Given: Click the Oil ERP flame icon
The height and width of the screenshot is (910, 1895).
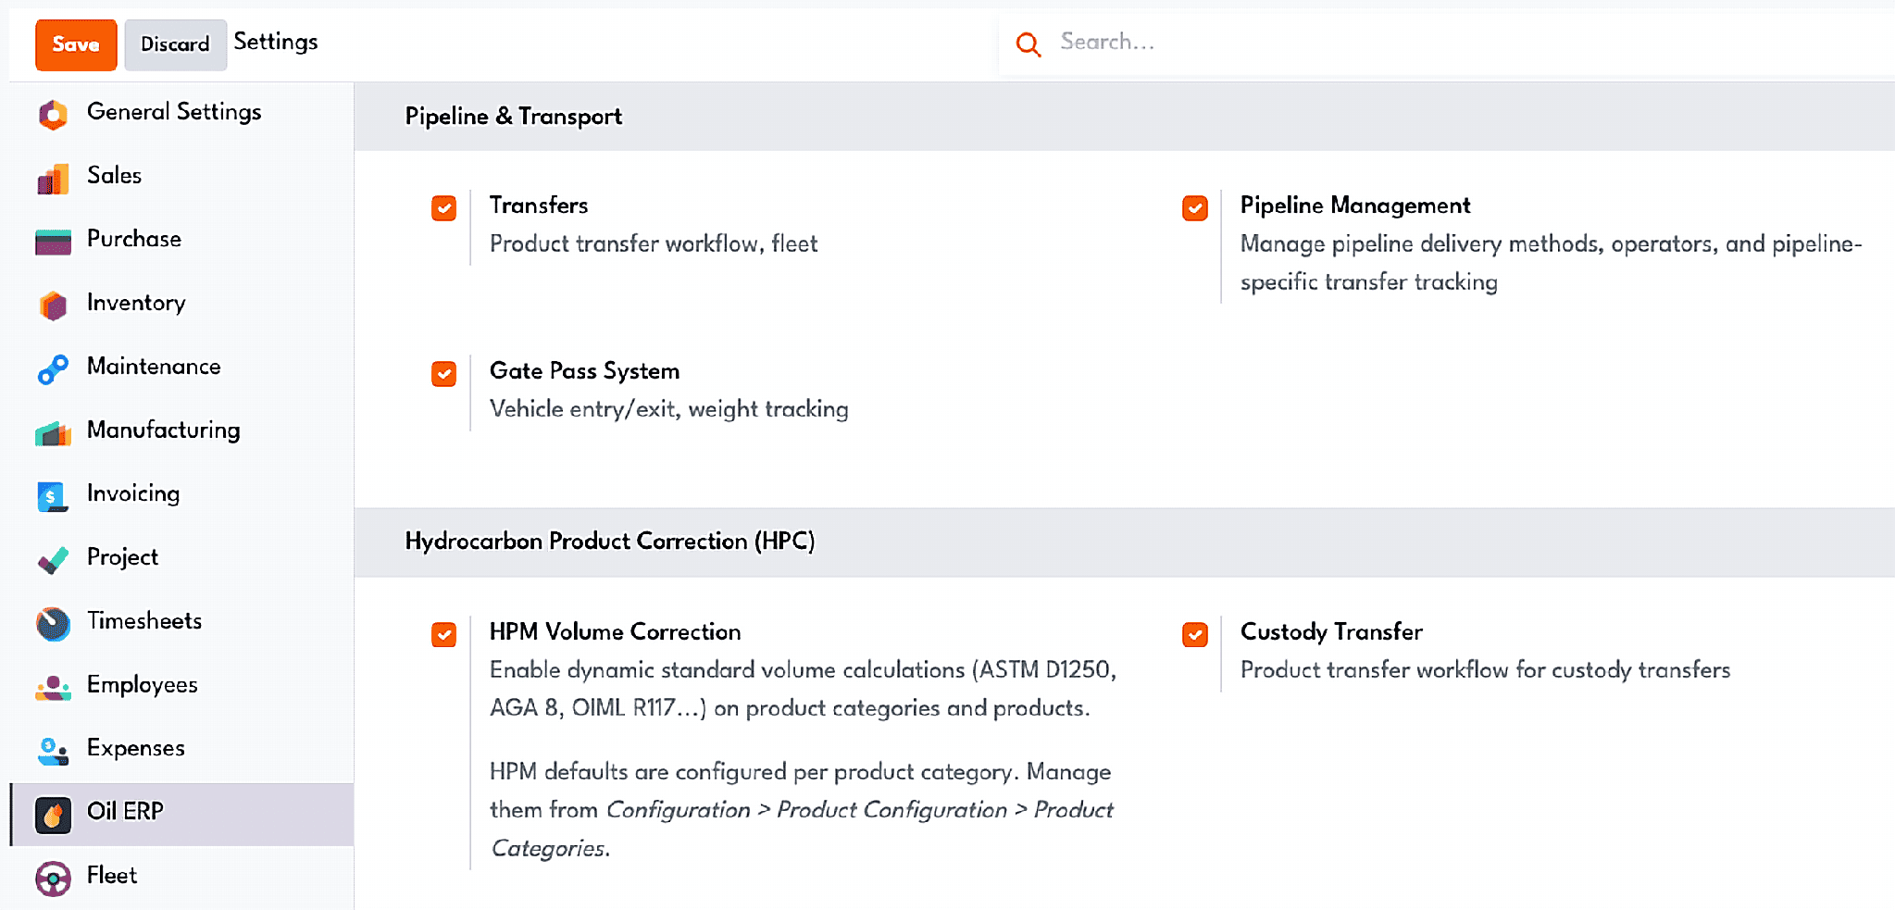Looking at the screenshot, I should [53, 815].
